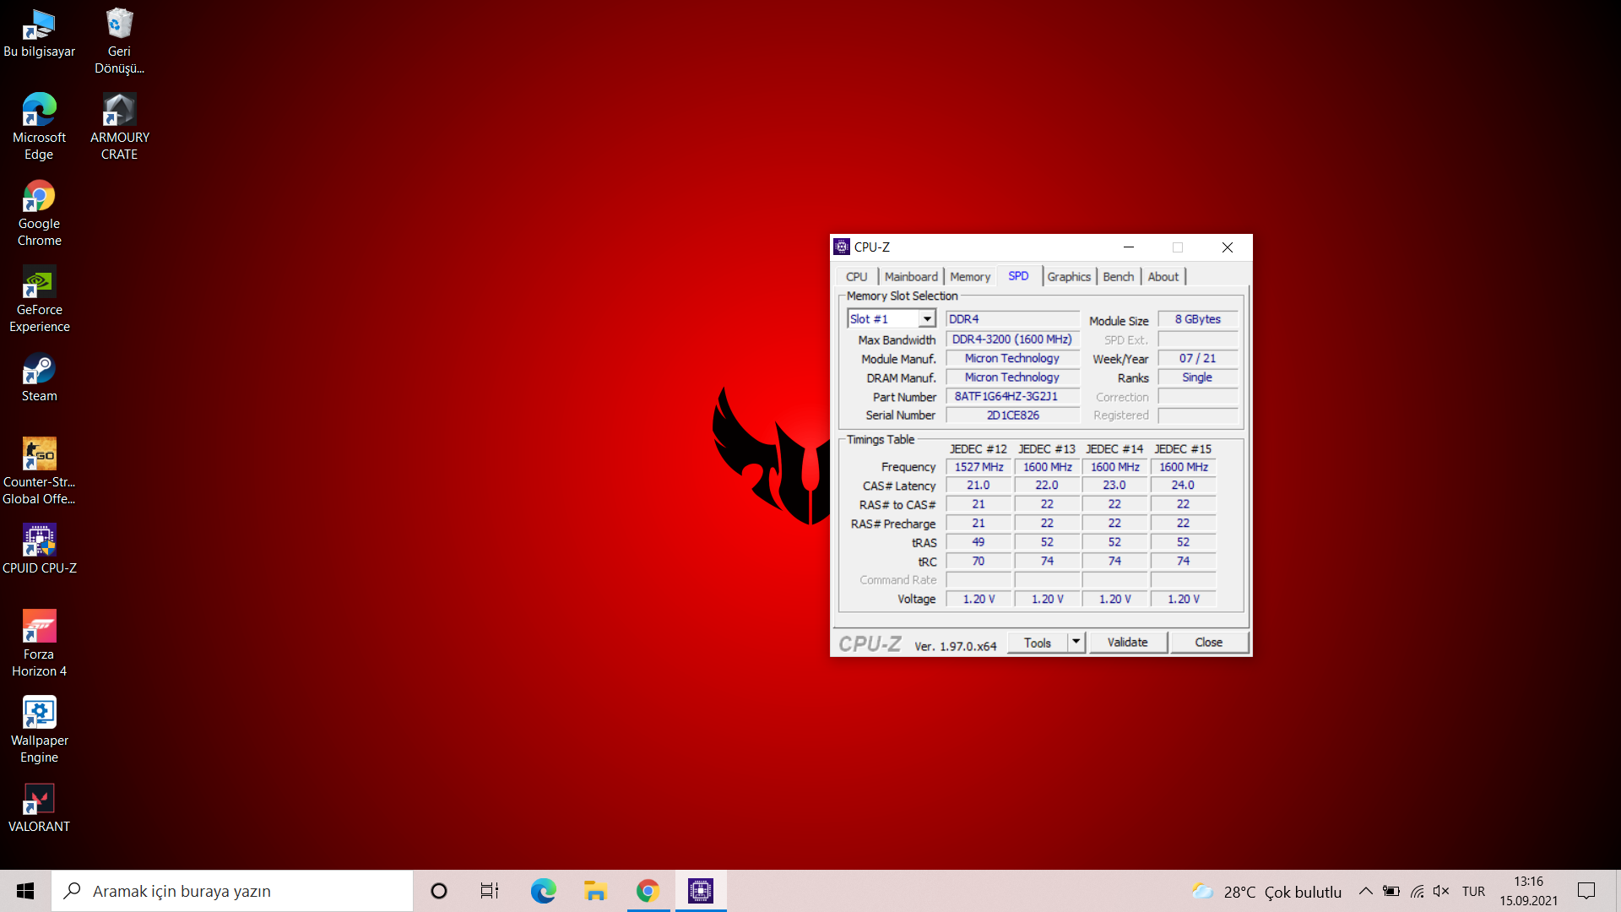The image size is (1621, 912).
Task: Open CPU-Z from the taskbar
Action: coord(701,891)
